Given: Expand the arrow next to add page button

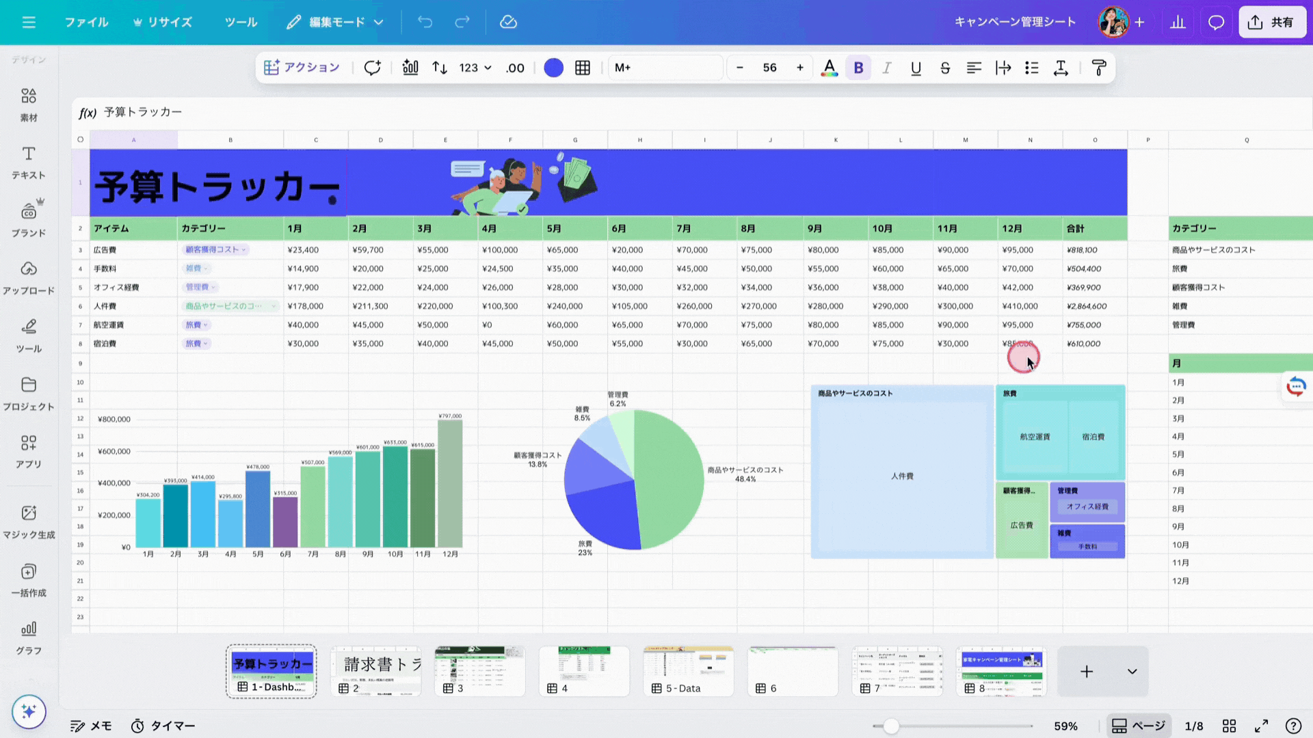Looking at the screenshot, I should click(1132, 671).
